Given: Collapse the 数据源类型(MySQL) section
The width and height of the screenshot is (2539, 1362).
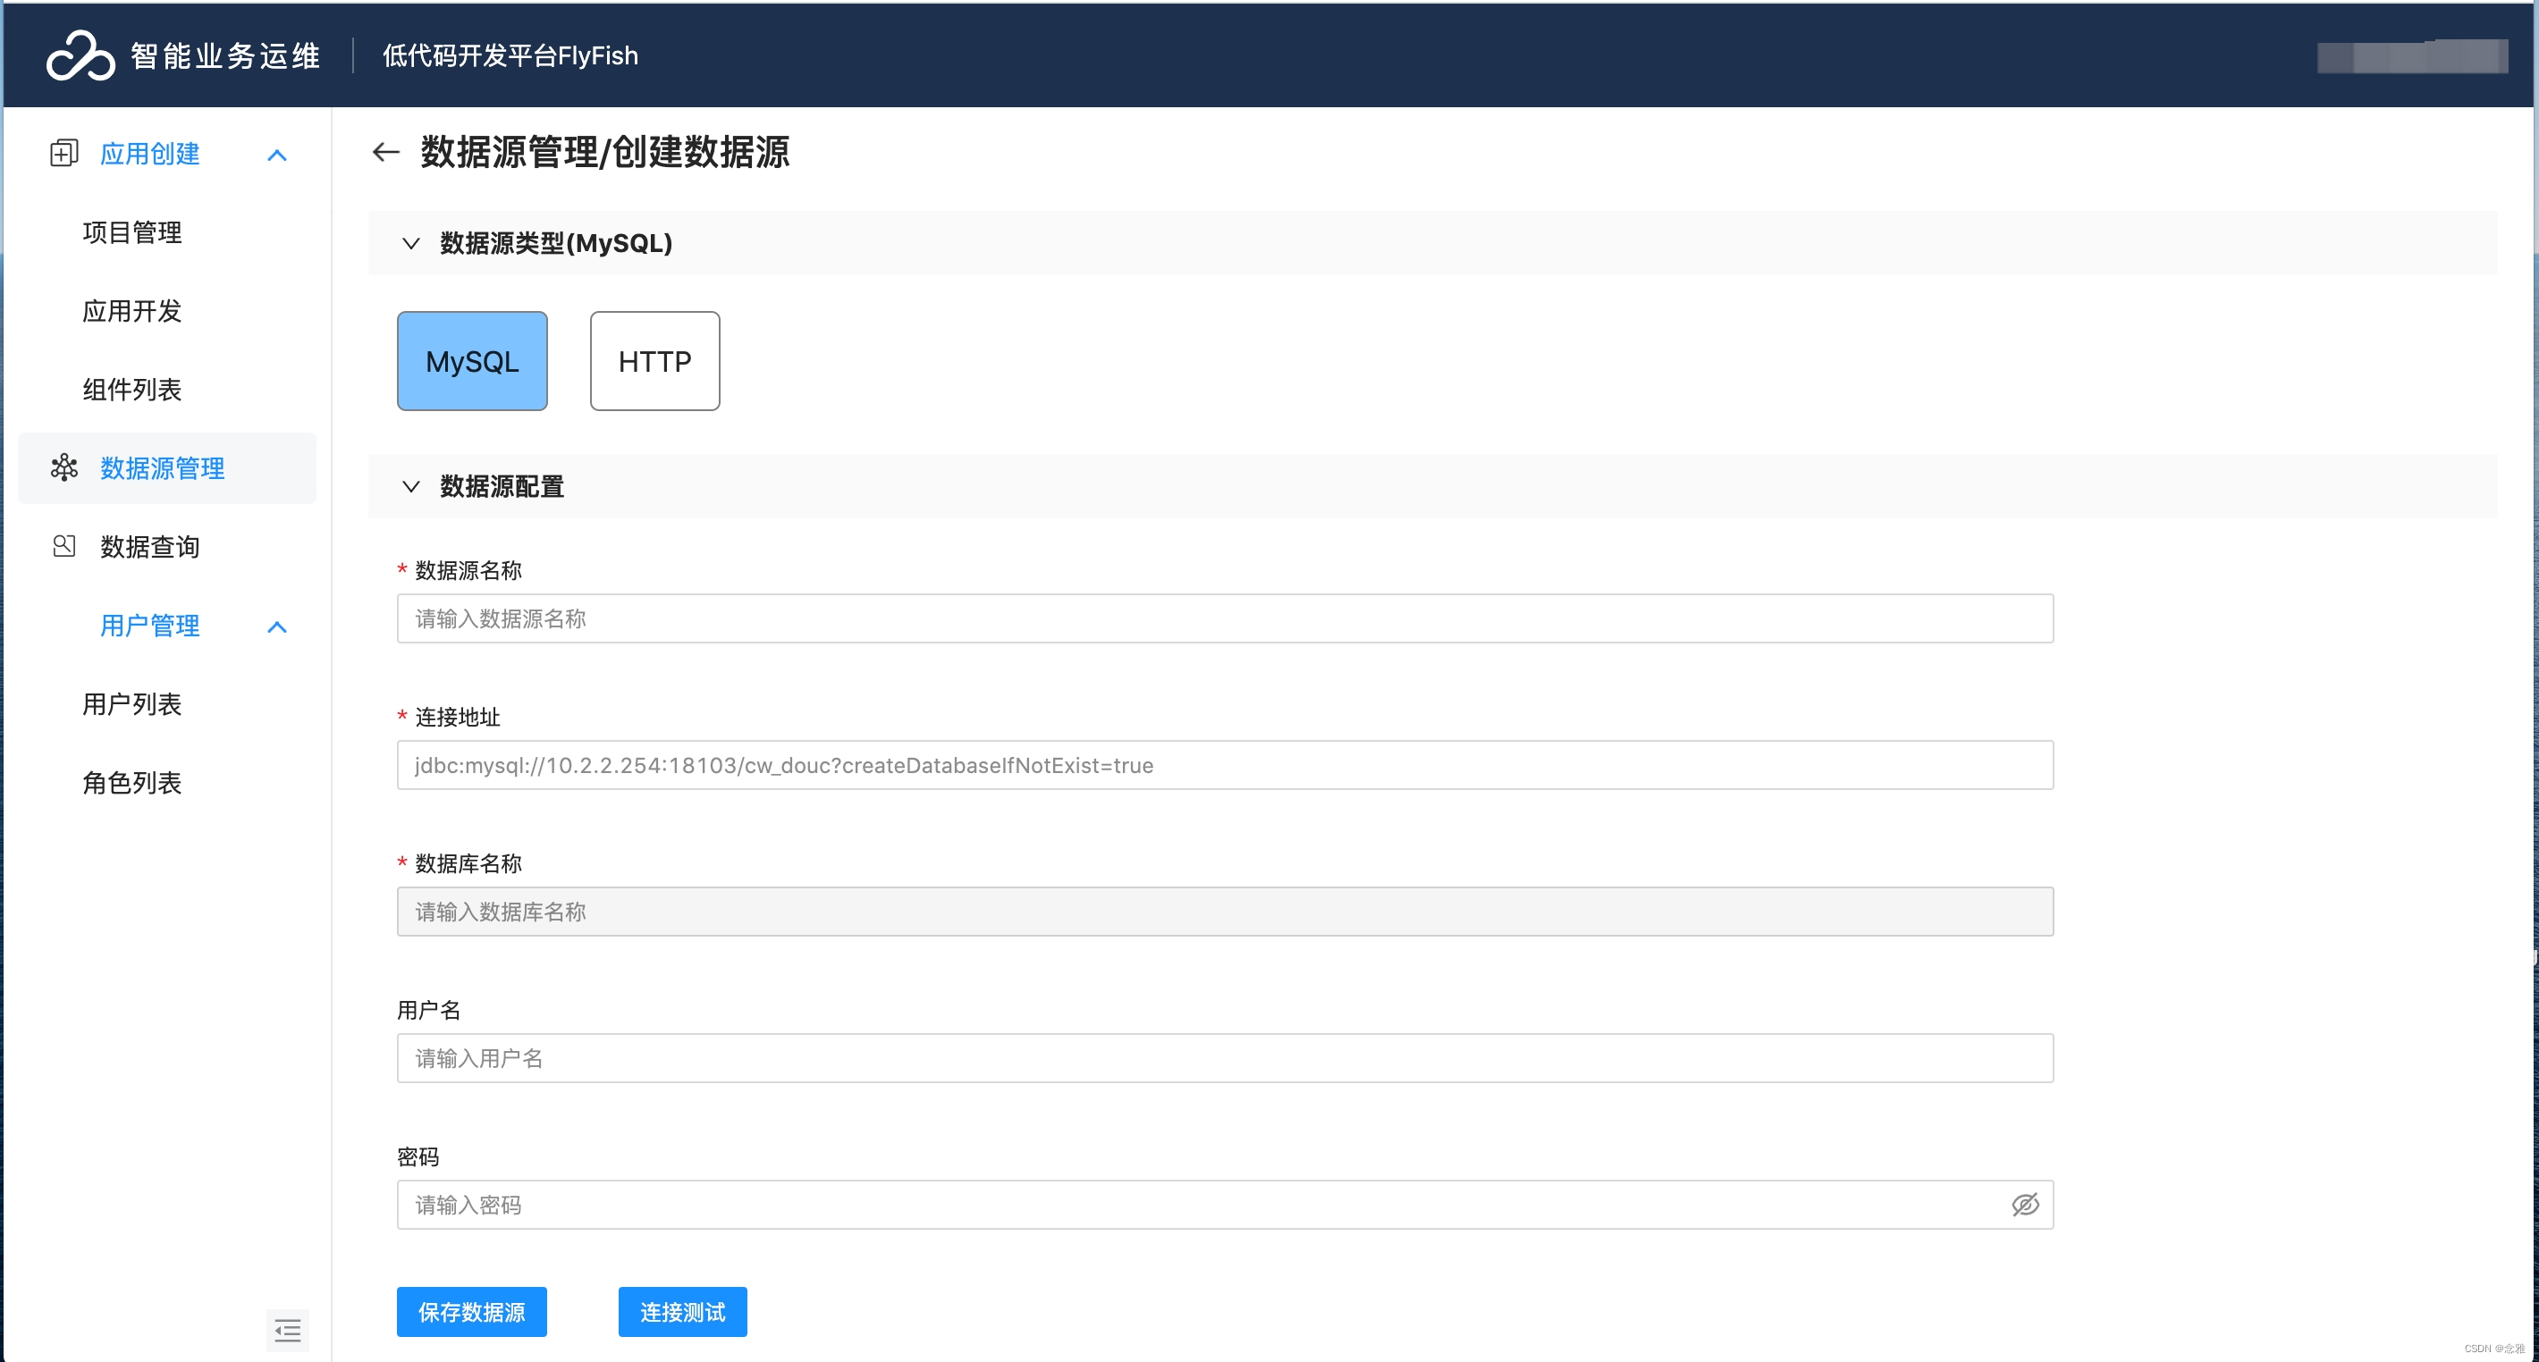Looking at the screenshot, I should tap(411, 242).
